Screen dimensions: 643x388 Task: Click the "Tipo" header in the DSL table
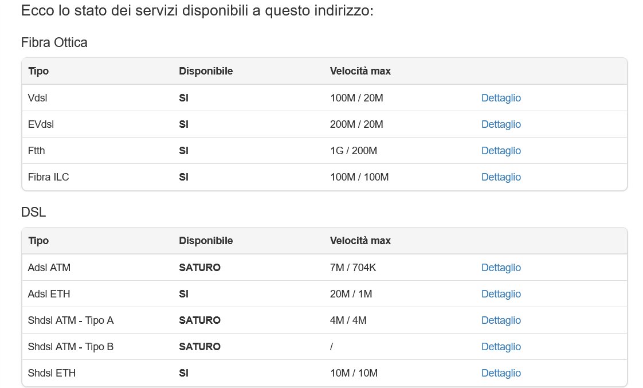(x=38, y=241)
